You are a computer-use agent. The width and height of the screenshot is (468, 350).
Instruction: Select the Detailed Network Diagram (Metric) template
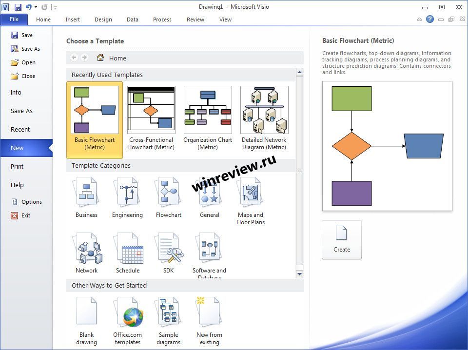[x=264, y=118]
